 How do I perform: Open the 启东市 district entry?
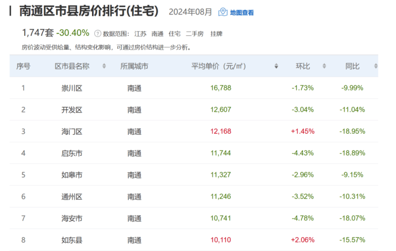click(x=72, y=153)
